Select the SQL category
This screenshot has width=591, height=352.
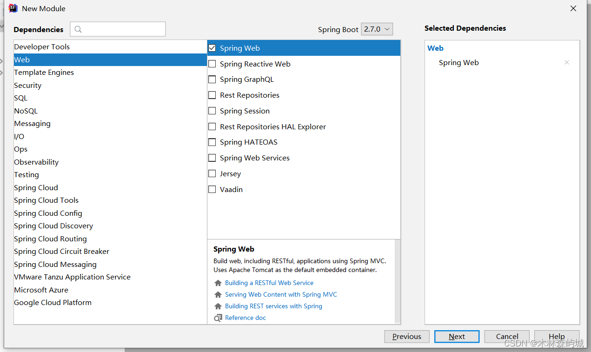[x=110, y=98]
